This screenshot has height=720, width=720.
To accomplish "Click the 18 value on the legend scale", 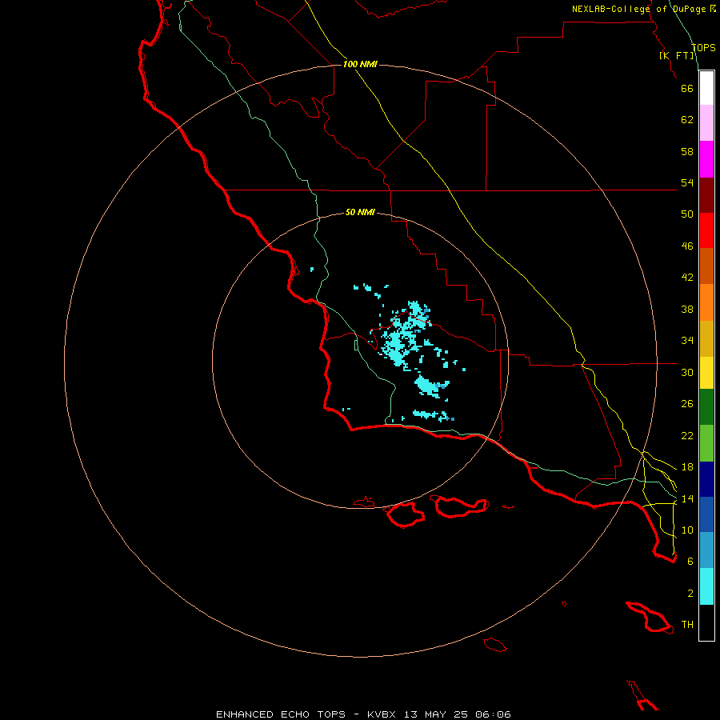I will tap(687, 467).
